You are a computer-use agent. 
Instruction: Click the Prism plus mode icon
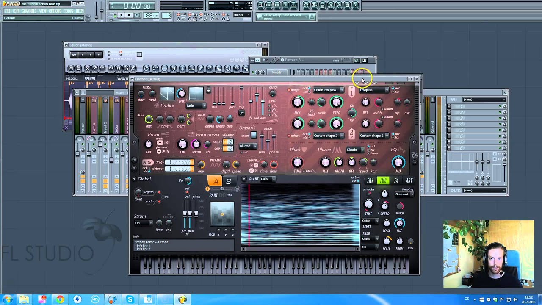click(160, 142)
